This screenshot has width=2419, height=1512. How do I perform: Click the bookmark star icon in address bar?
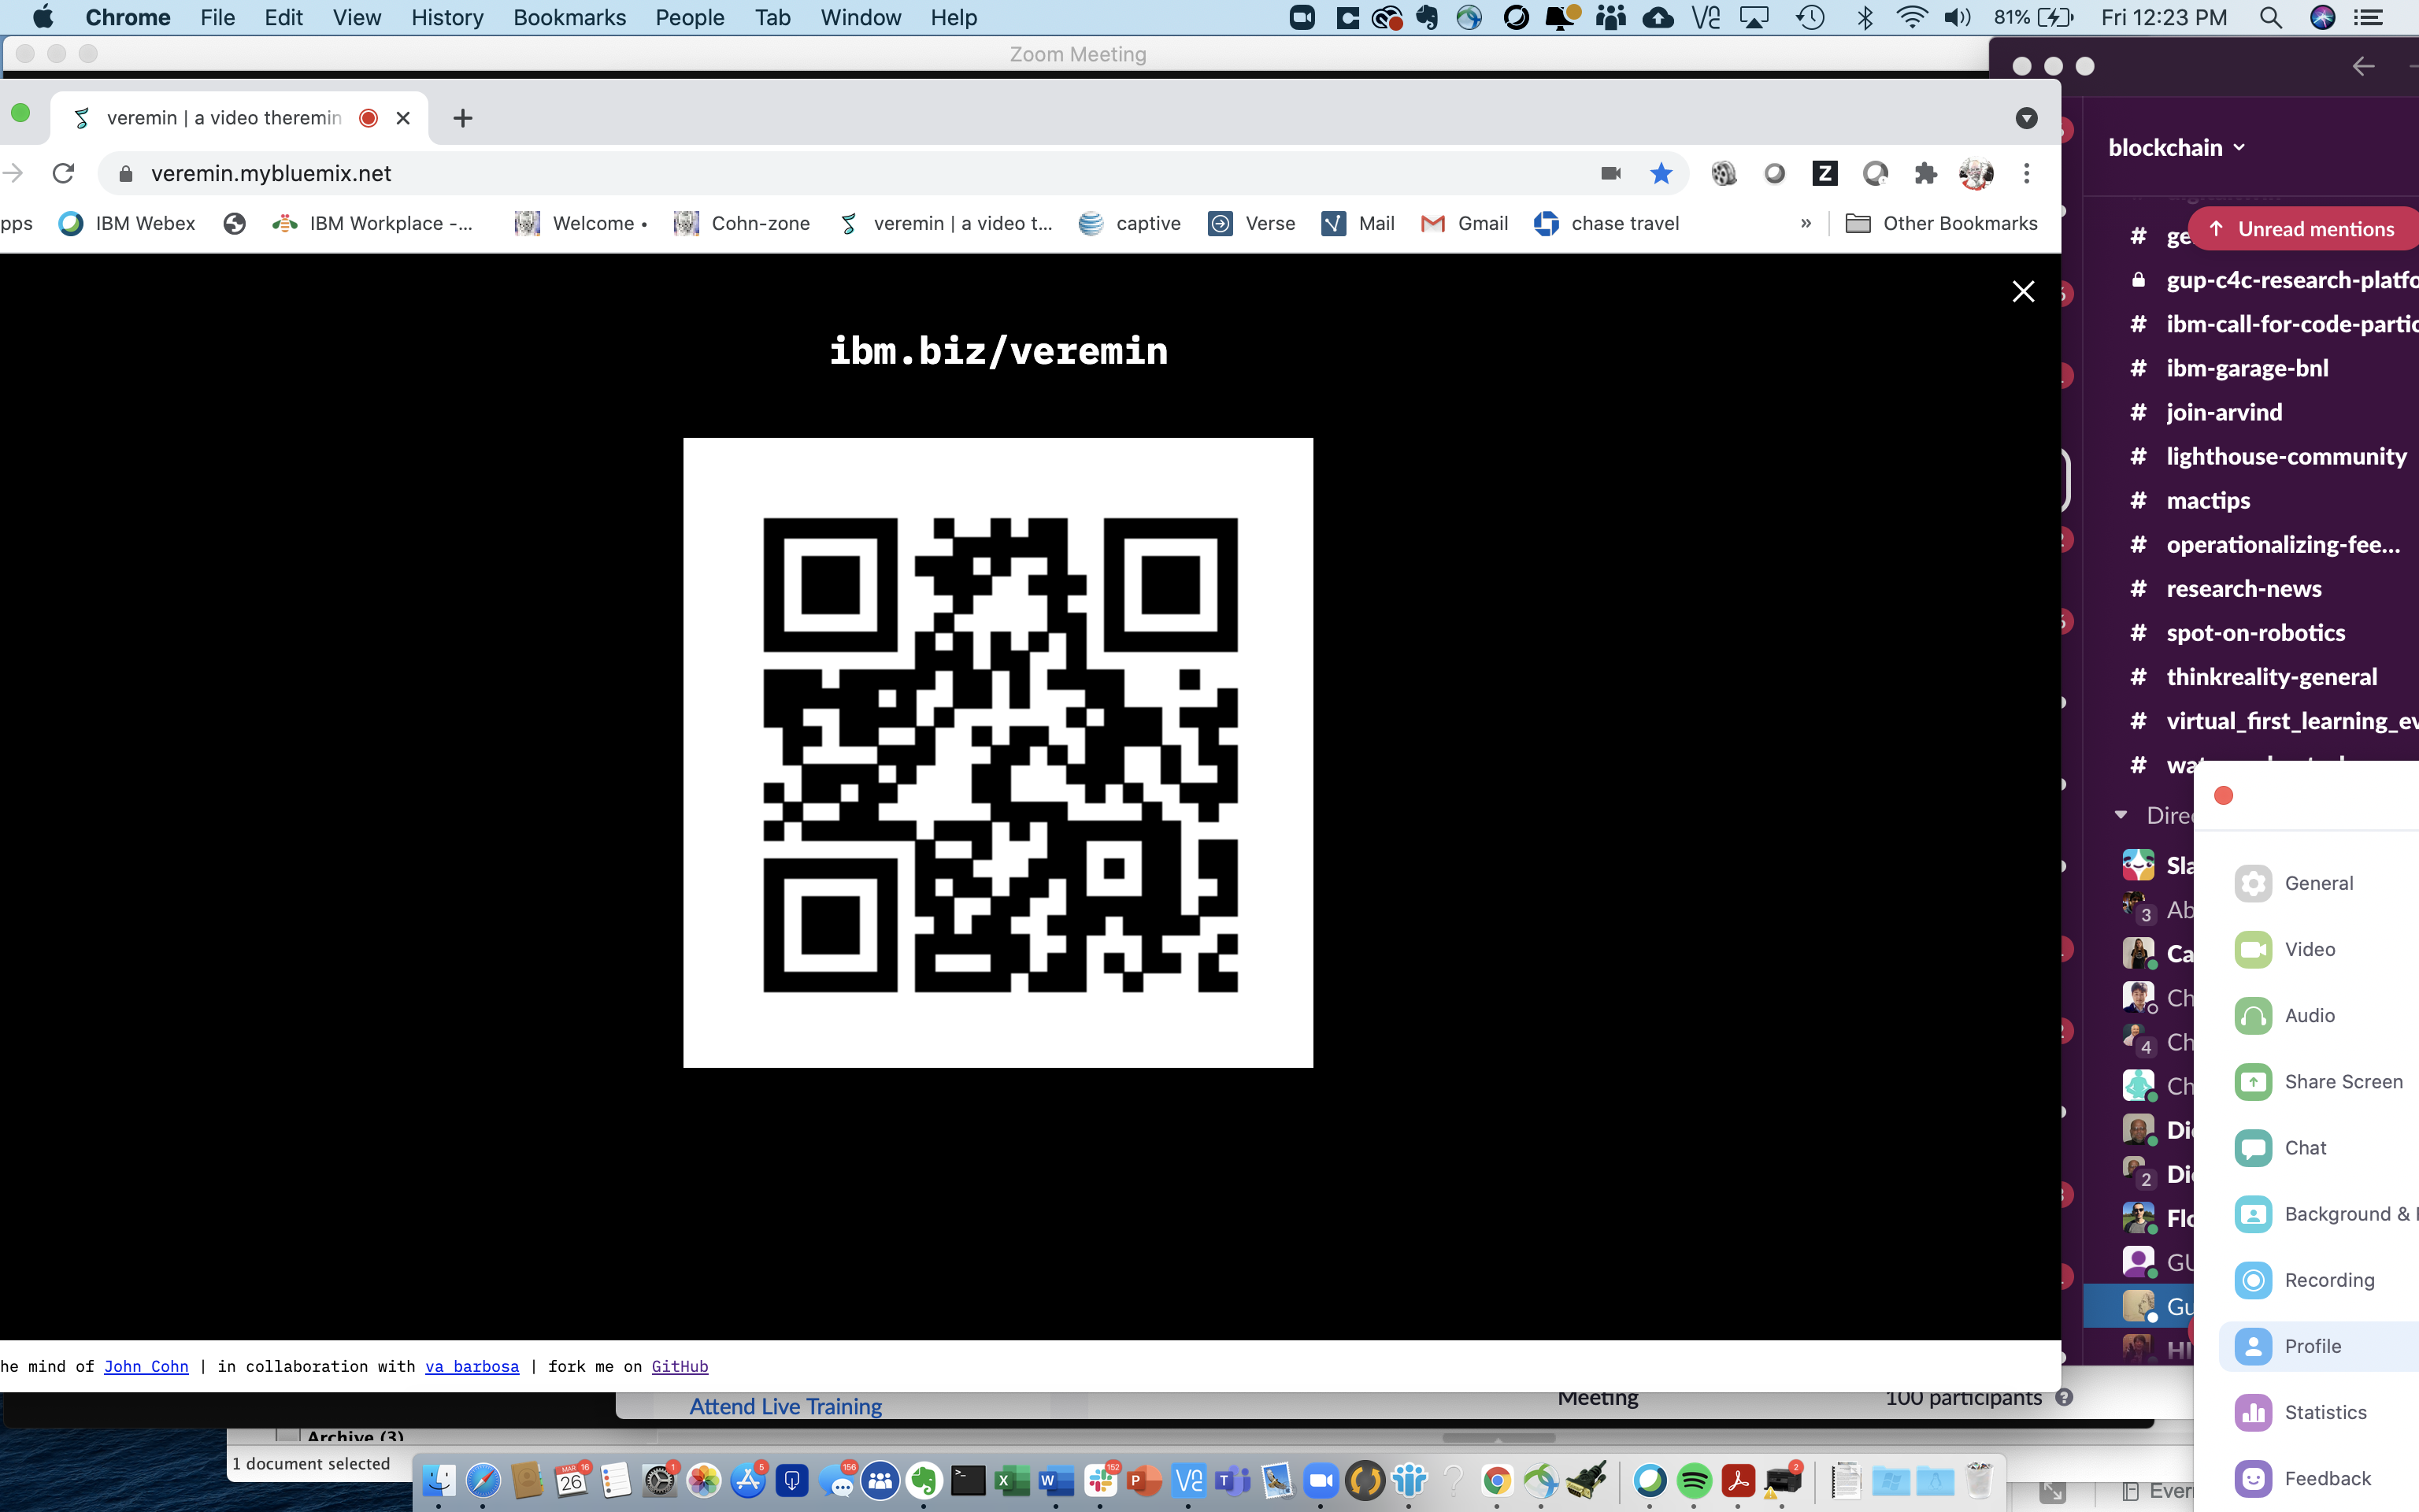click(1661, 174)
